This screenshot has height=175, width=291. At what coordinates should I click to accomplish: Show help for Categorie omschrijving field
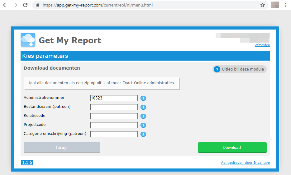(143, 134)
